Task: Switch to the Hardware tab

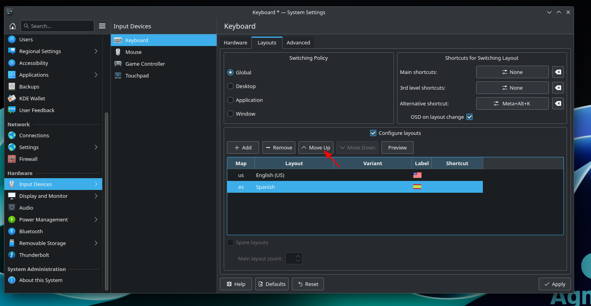Action: pyautogui.click(x=235, y=42)
